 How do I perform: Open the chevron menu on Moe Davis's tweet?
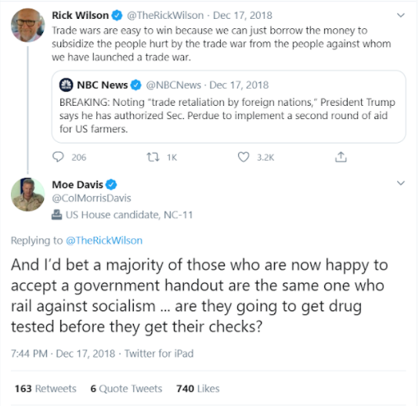pos(400,183)
